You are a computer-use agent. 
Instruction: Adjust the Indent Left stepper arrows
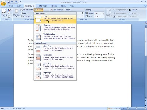point(82,13)
